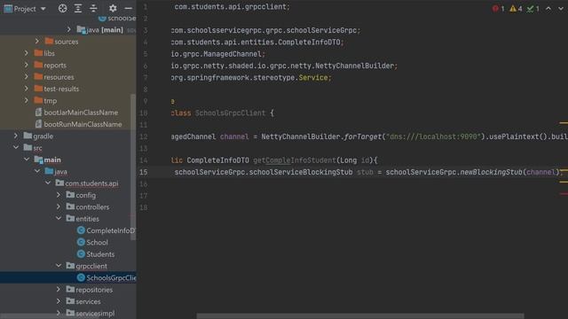The image size is (568, 319).
Task: Collapse the grpcclient package
Action: [59, 266]
